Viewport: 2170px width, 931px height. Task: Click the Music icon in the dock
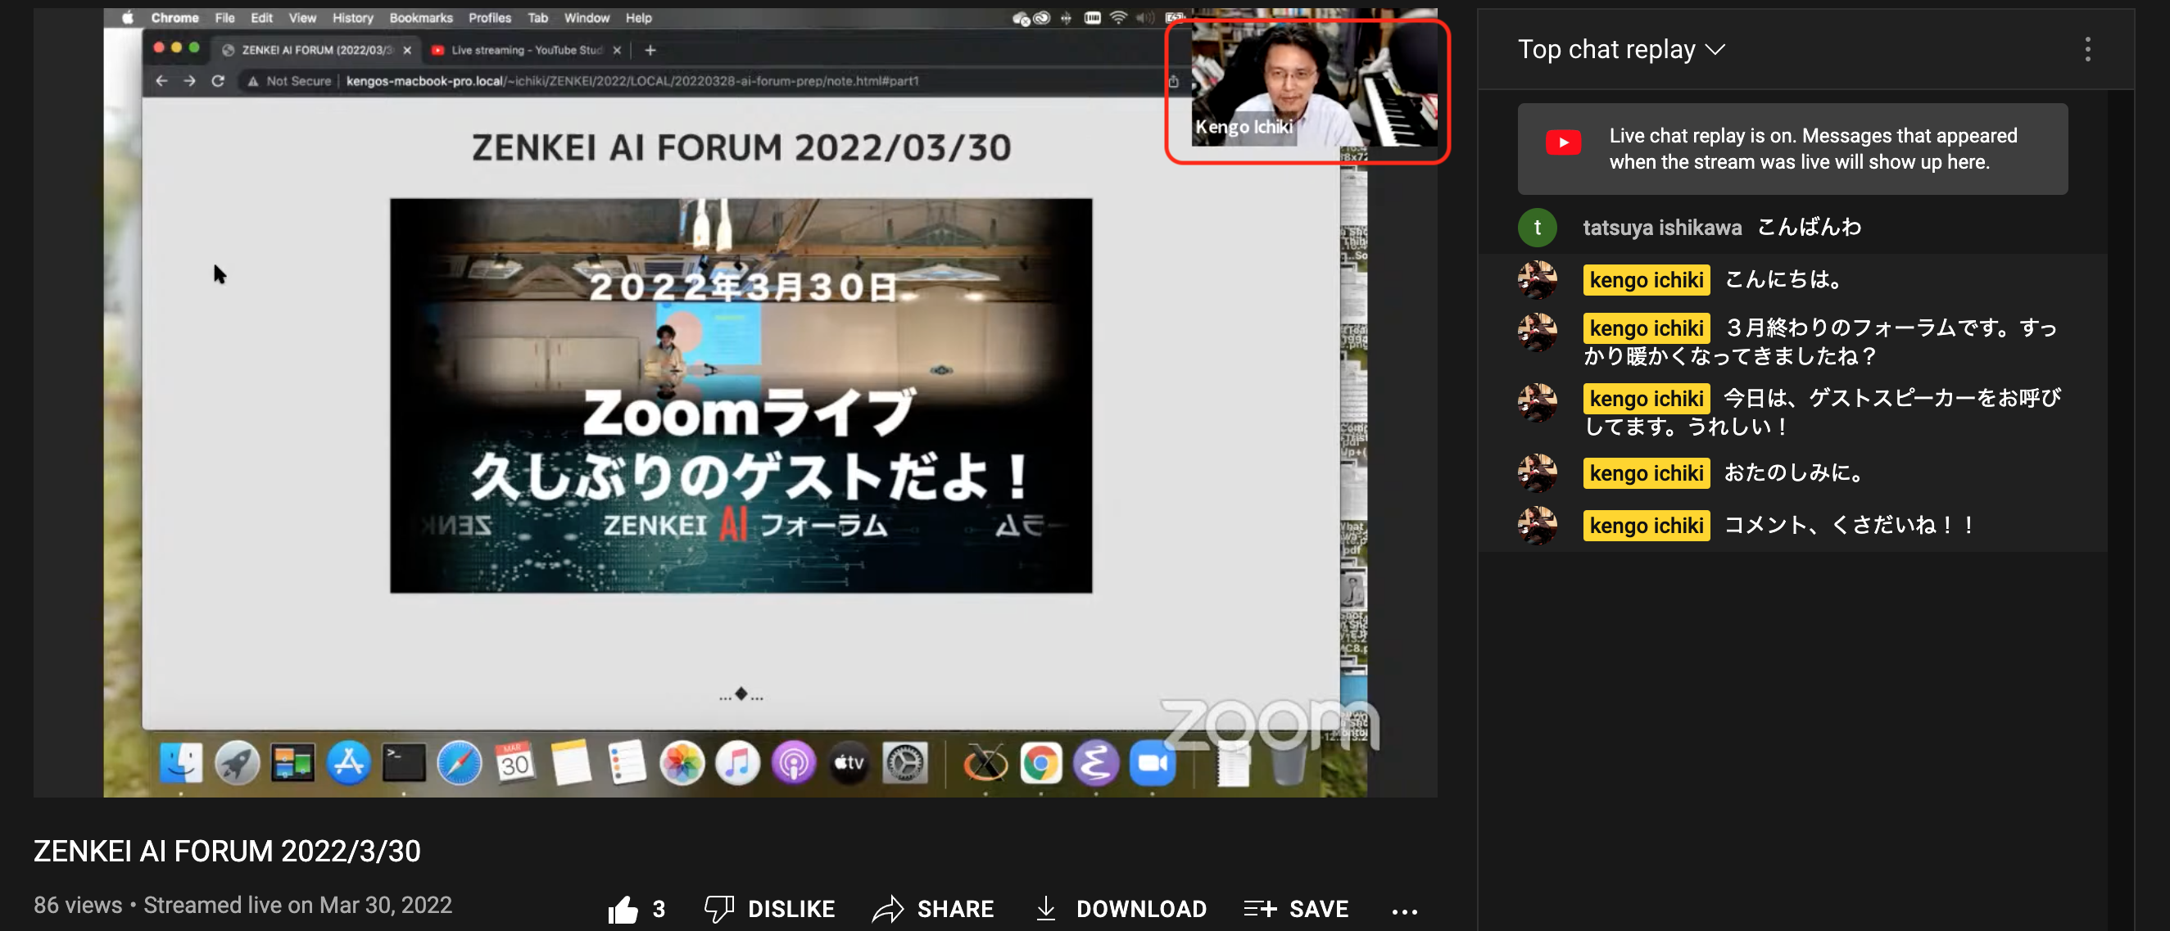tap(737, 763)
